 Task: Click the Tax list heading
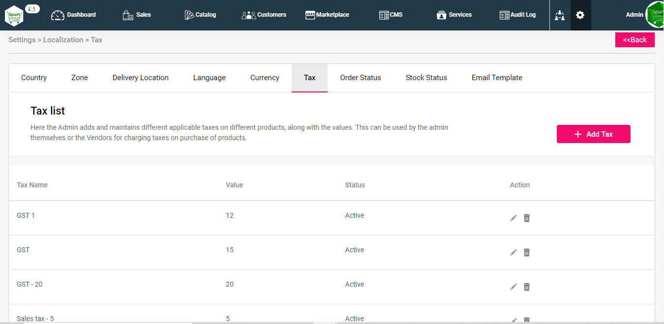48,111
